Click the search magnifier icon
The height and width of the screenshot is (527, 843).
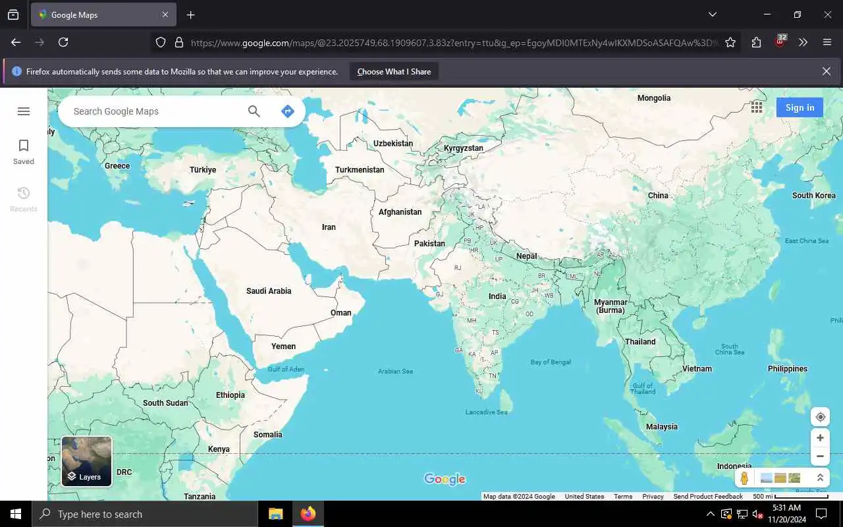254,111
